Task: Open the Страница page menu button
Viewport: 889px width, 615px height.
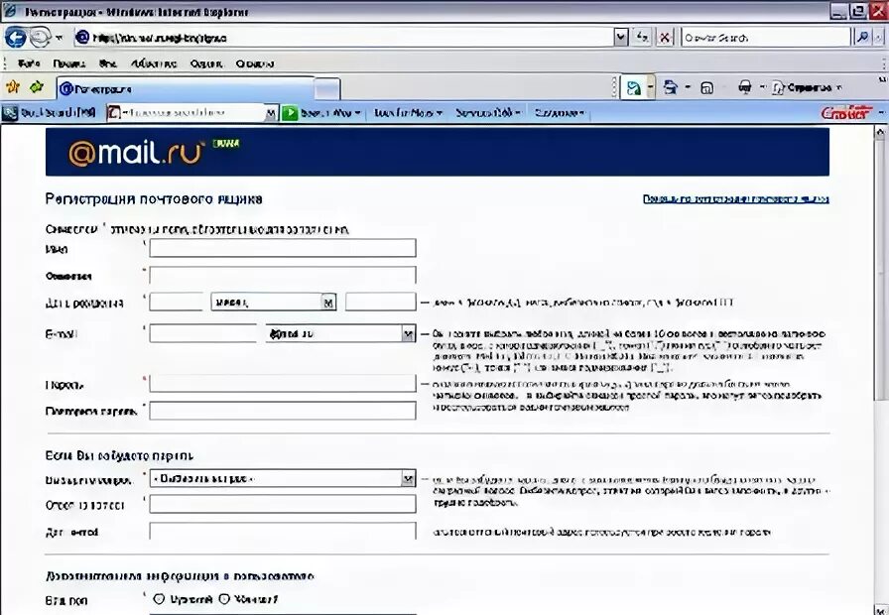Action: (x=808, y=88)
